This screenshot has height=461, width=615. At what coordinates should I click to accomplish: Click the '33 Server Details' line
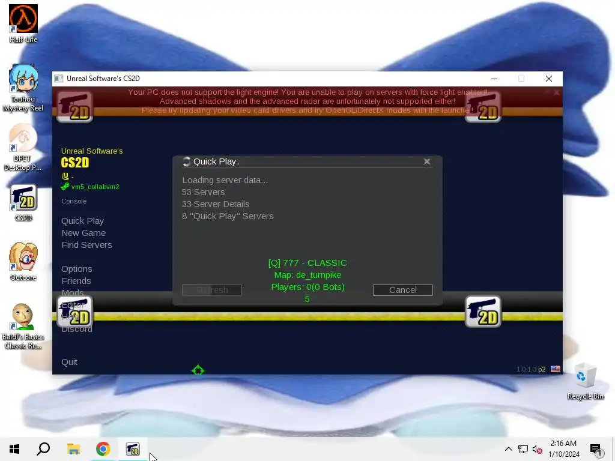[216, 204]
